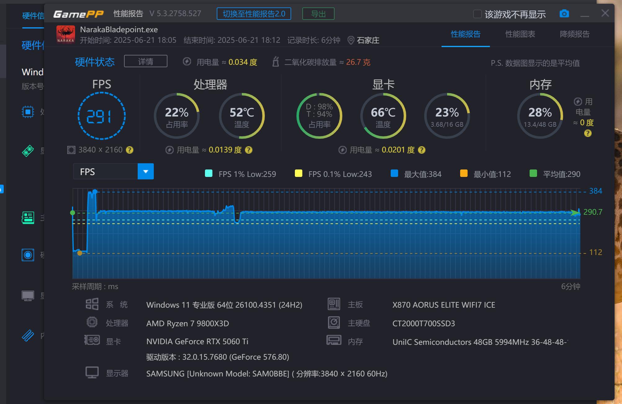Viewport: 622px width, 404px height.
Task: Click the 石家庄 location text
Action: (x=368, y=40)
